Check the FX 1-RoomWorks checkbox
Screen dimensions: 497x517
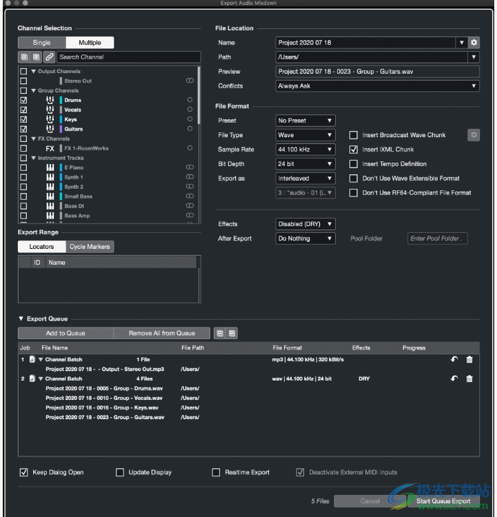tap(23, 148)
